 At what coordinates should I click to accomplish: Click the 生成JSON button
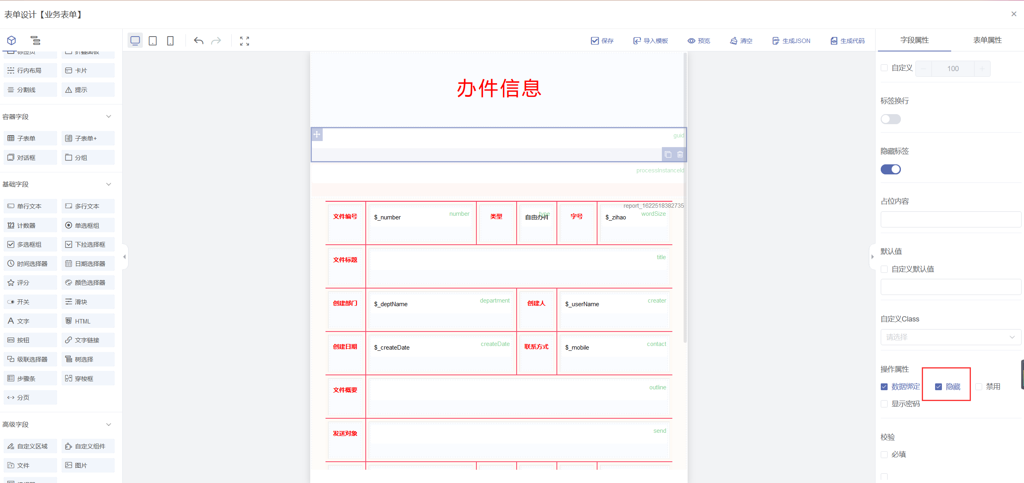791,41
